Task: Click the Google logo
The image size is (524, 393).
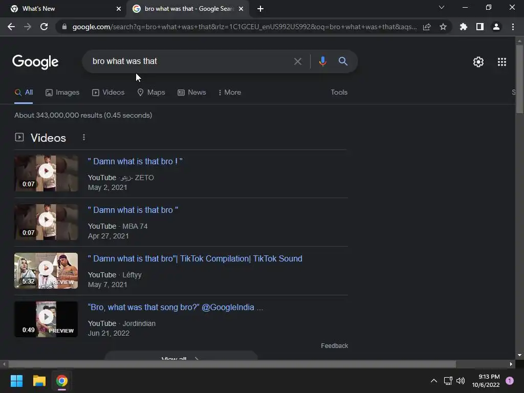Action: point(35,62)
